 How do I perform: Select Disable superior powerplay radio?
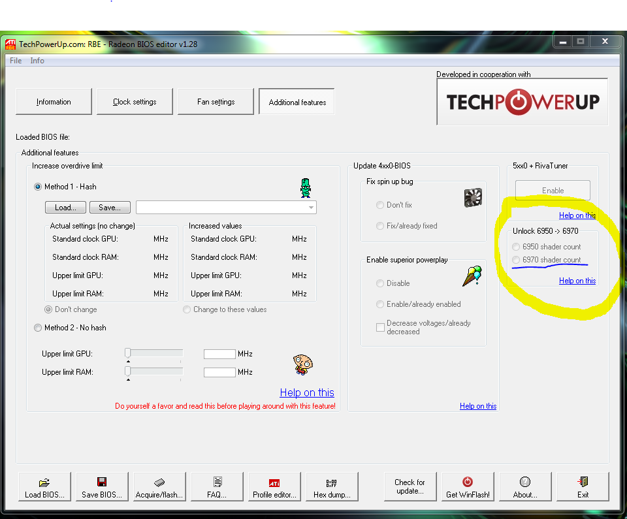380,283
